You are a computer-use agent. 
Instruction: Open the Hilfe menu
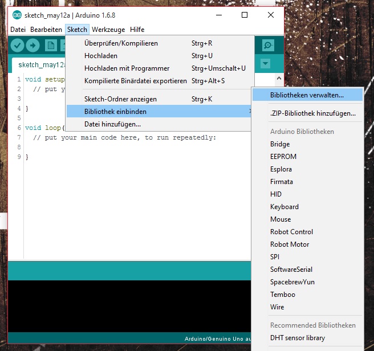[137, 30]
